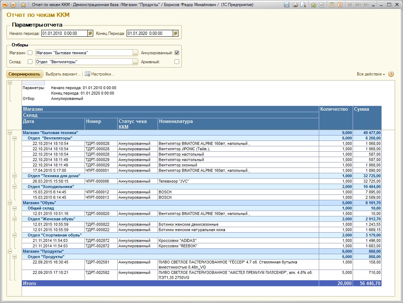Tick the Архивный checkbox

pos(177,61)
